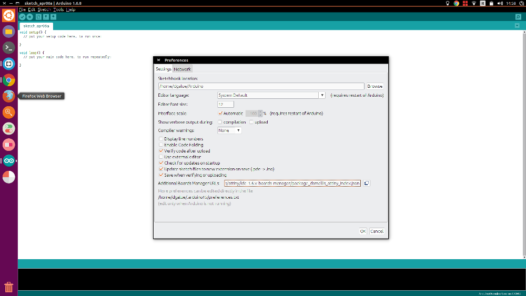This screenshot has width=526, height=296.
Task: Click the Arduino IDE icon in dock
Action: (9, 161)
